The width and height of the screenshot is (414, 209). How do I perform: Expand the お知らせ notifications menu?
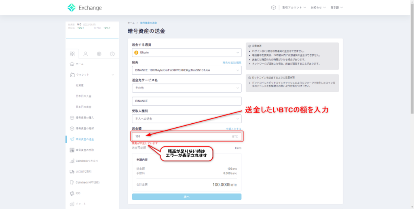[x=318, y=8]
